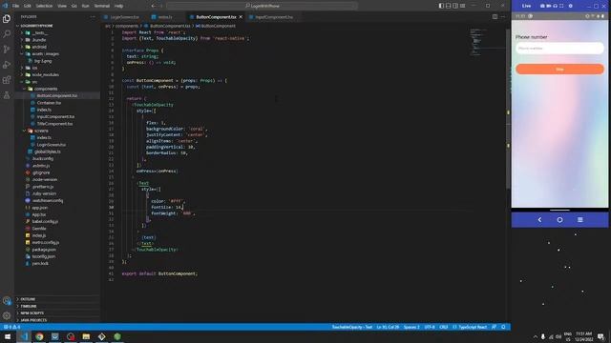Open editor More Actions ellipsis
This screenshot has height=343, width=611.
coord(503,17)
